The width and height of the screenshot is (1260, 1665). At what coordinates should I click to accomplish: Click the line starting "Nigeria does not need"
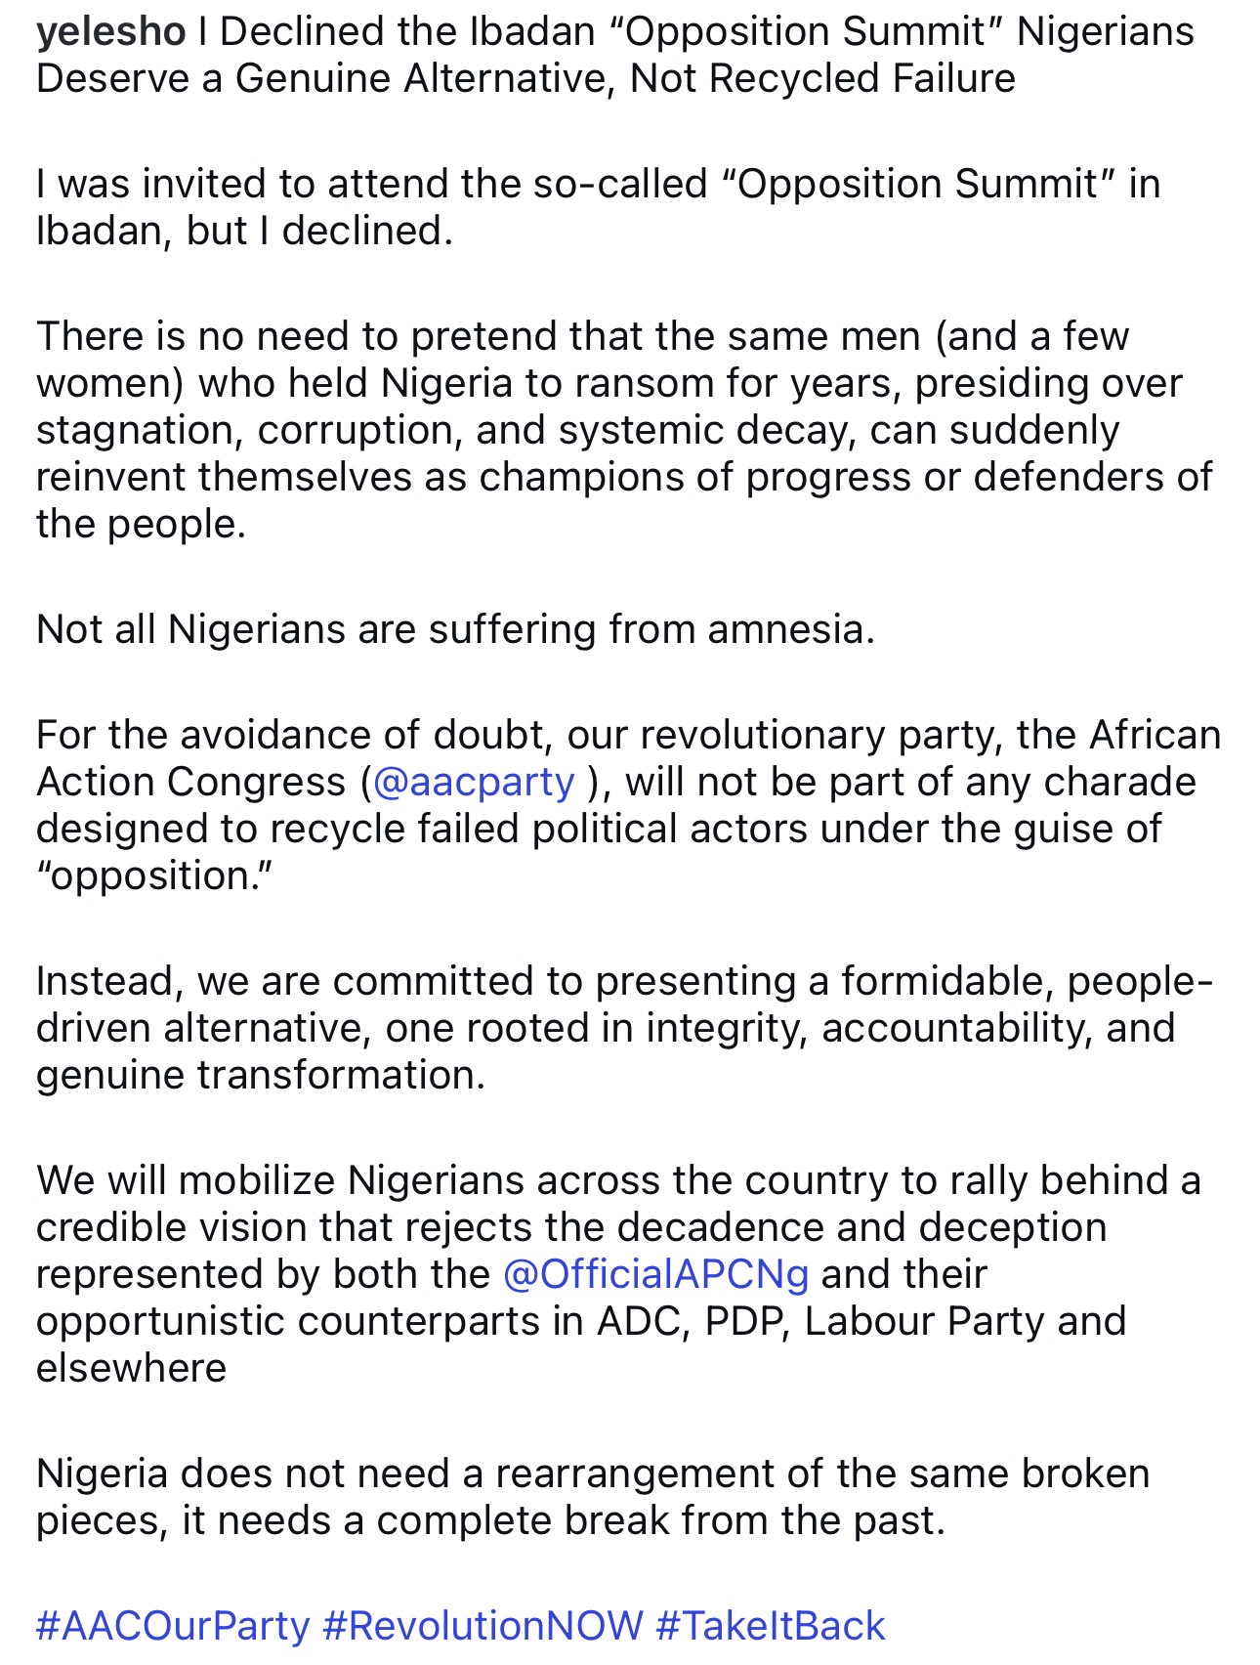point(592,1473)
